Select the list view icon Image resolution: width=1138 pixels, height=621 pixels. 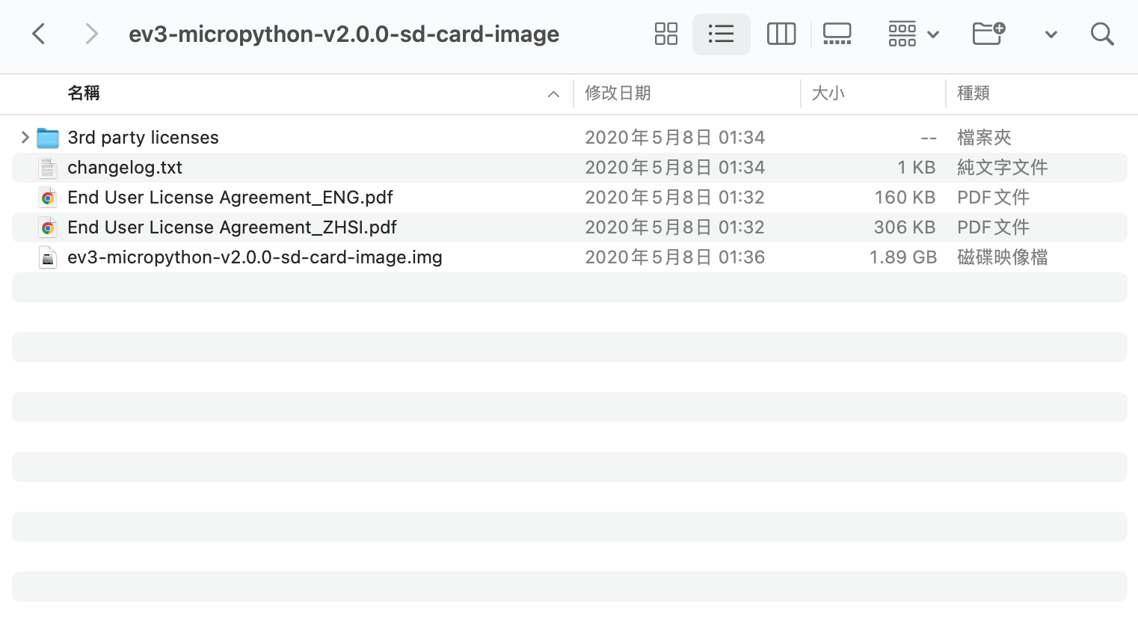pos(721,34)
